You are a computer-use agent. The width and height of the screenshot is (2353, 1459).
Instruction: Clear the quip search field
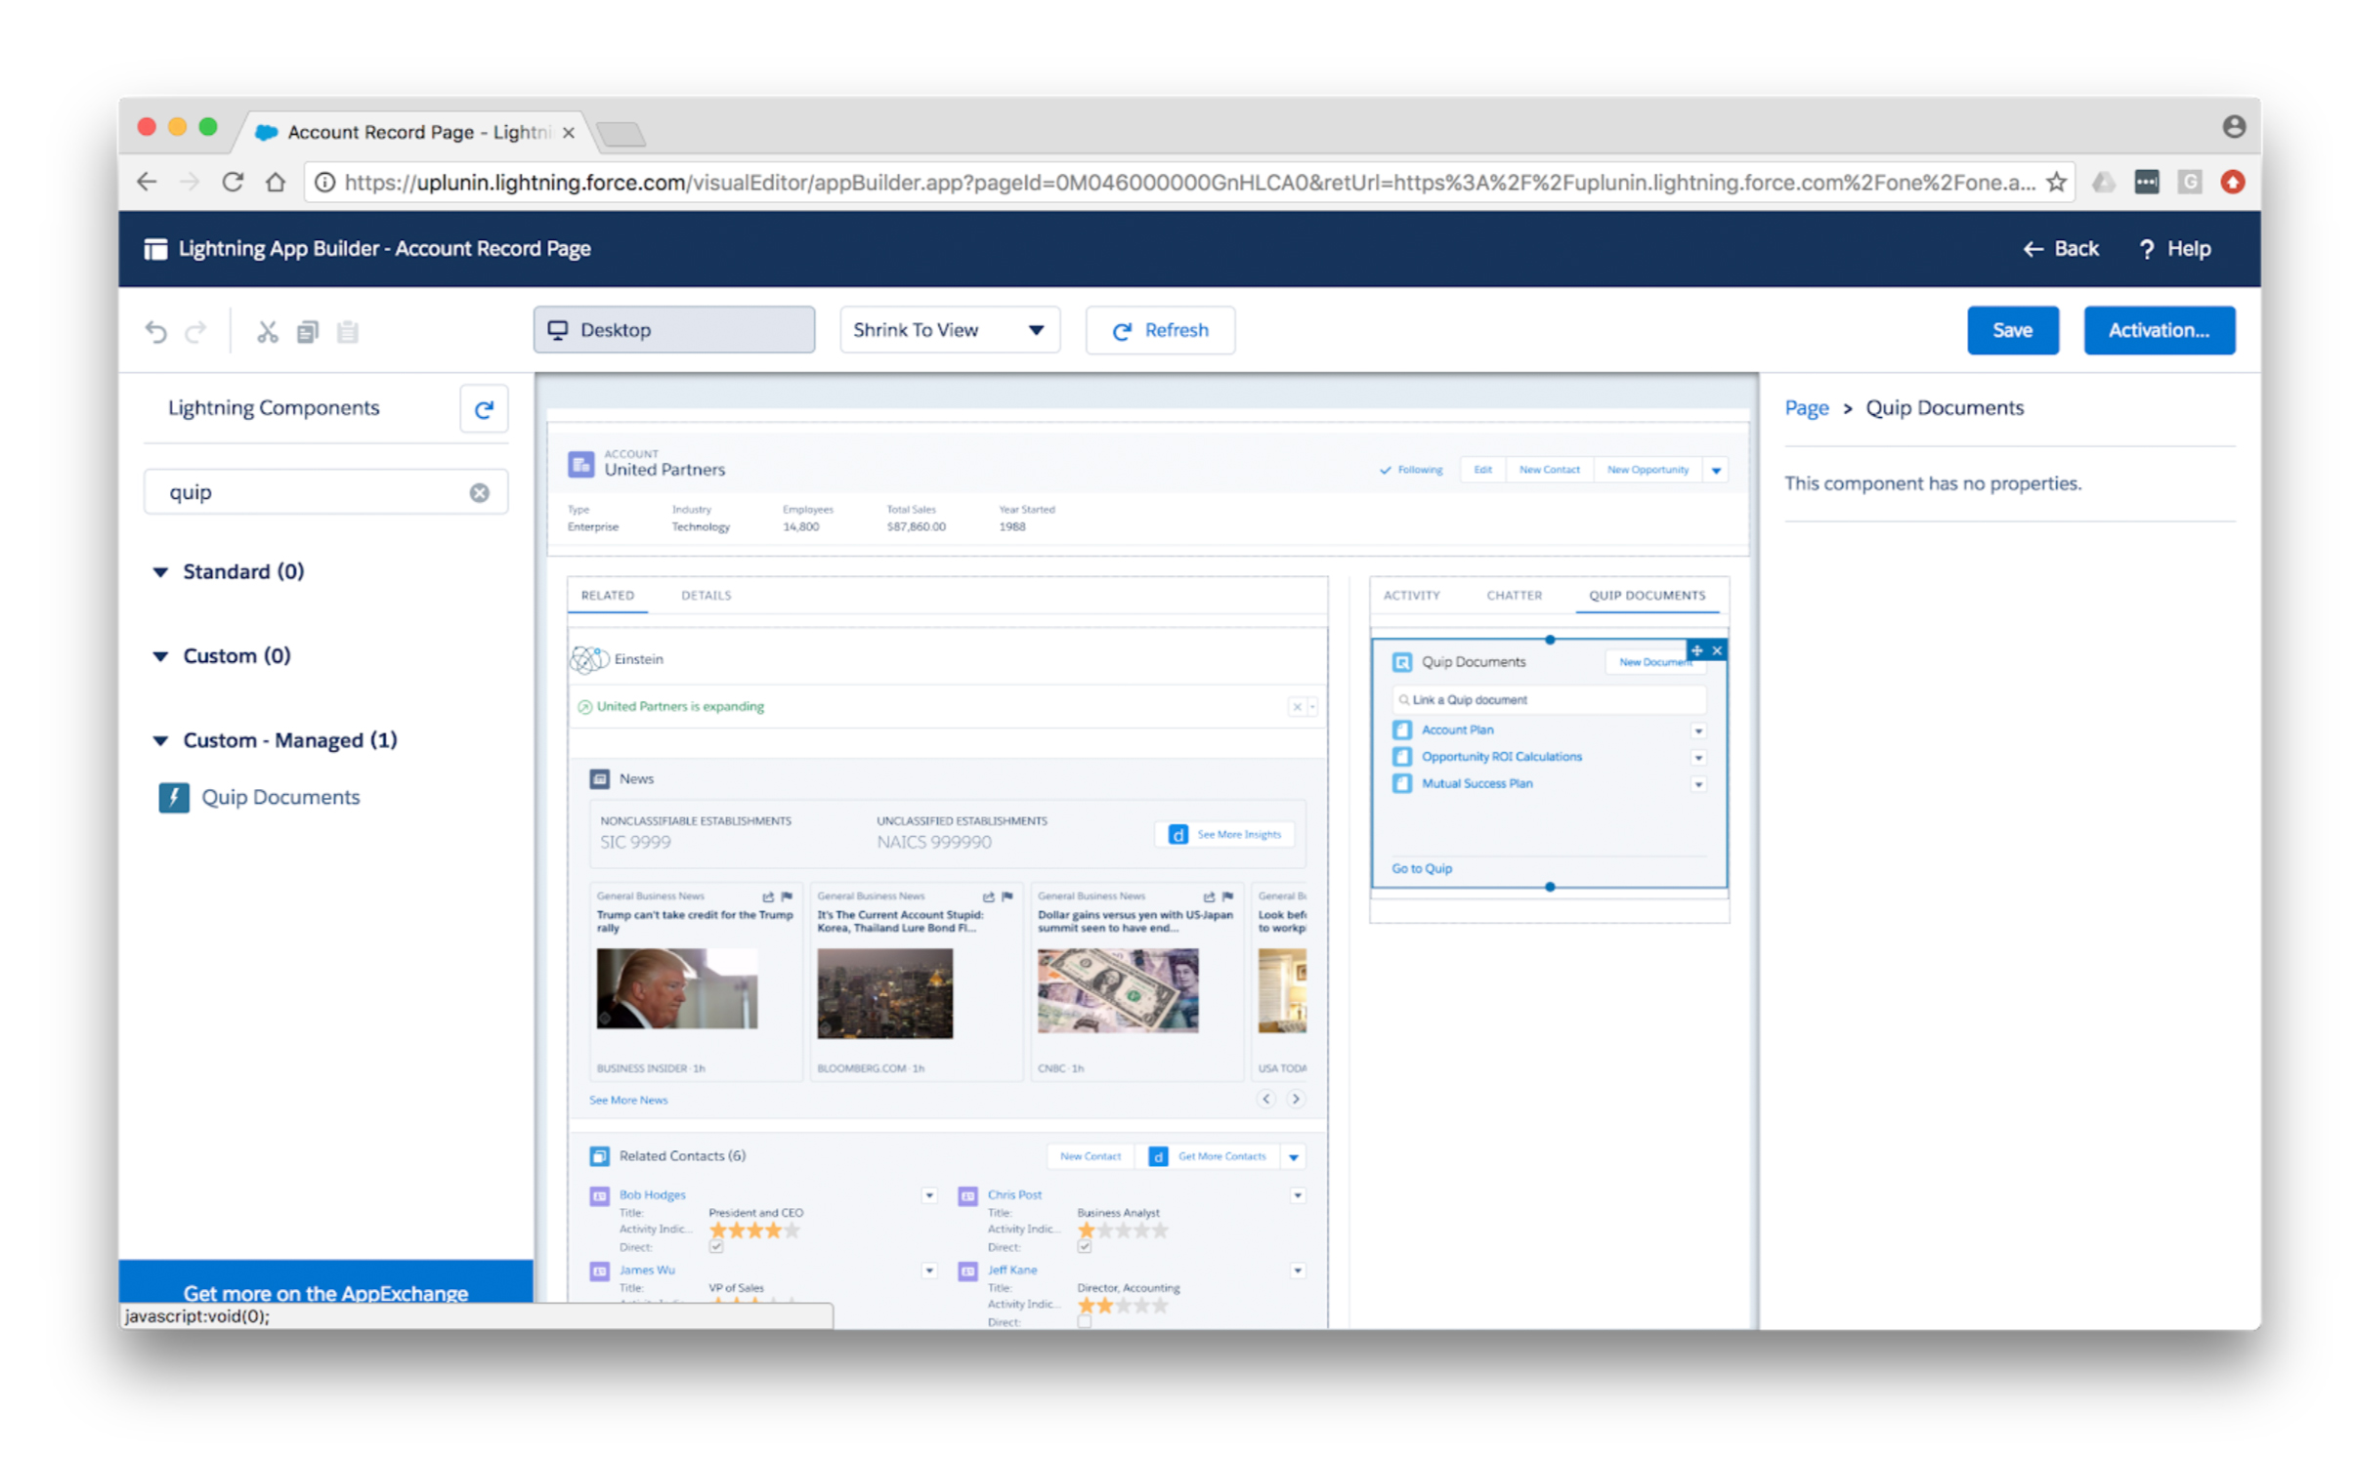coord(480,492)
